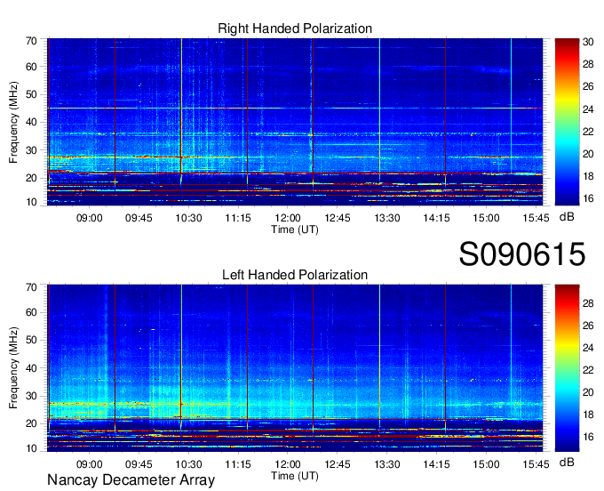Click the 09:00 time tick of Left Handed plot

90,464
